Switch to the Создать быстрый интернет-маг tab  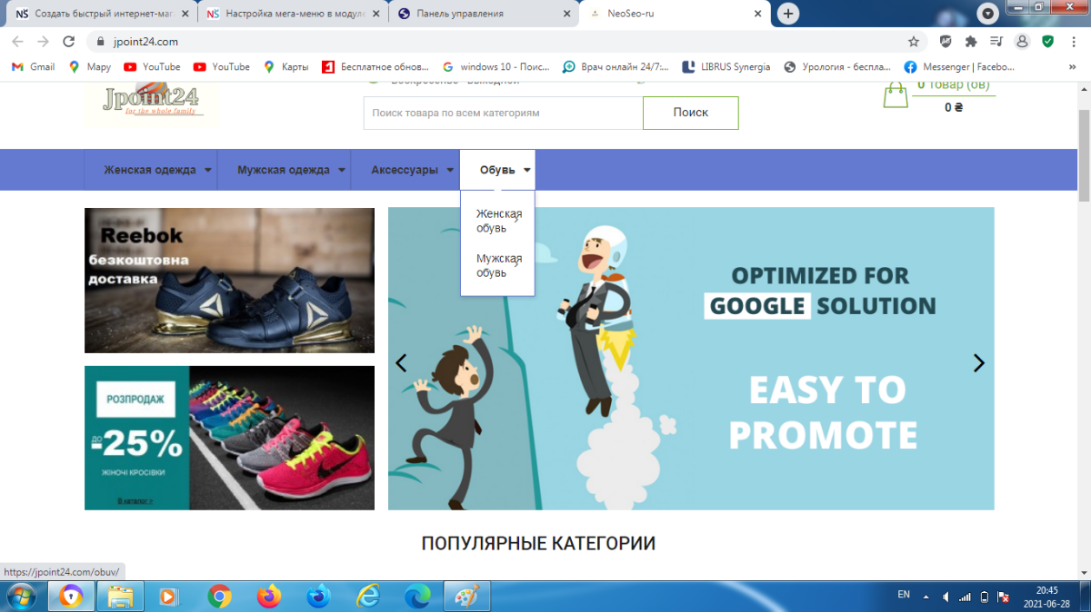tap(102, 14)
